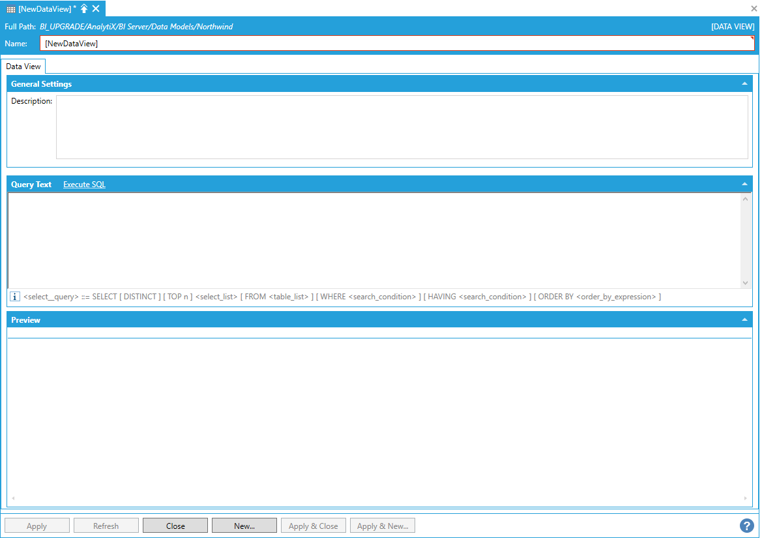Click the up-arrow icon on the NewDataView tab
762x538 pixels.
84,8
